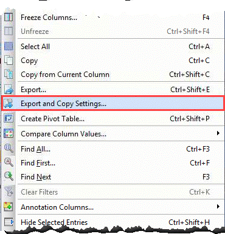Select Find First menu entry

pos(113,163)
